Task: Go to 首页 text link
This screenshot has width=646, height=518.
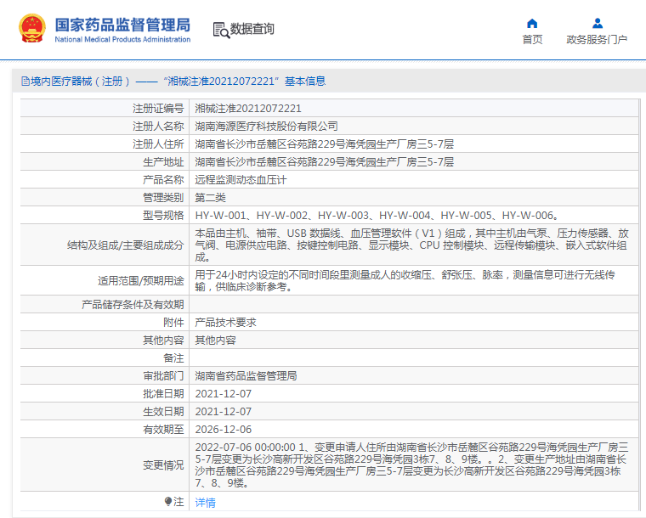Action: click(532, 40)
